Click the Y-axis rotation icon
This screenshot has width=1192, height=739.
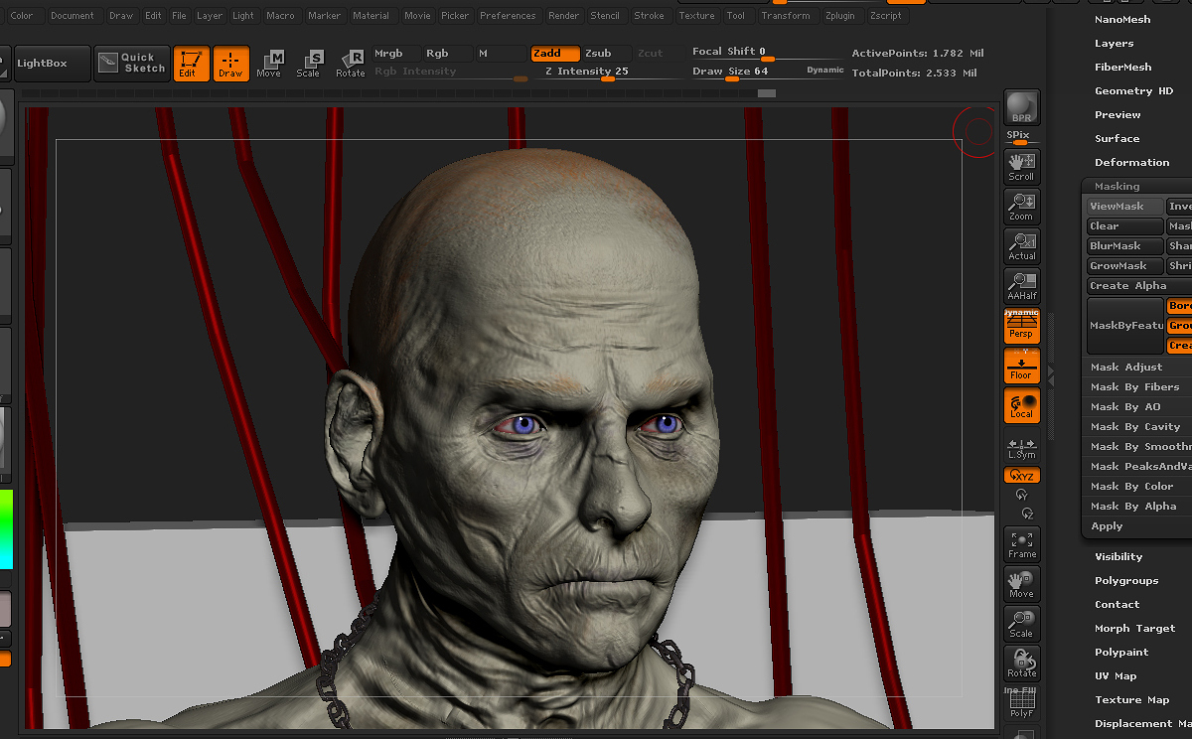click(x=1022, y=494)
